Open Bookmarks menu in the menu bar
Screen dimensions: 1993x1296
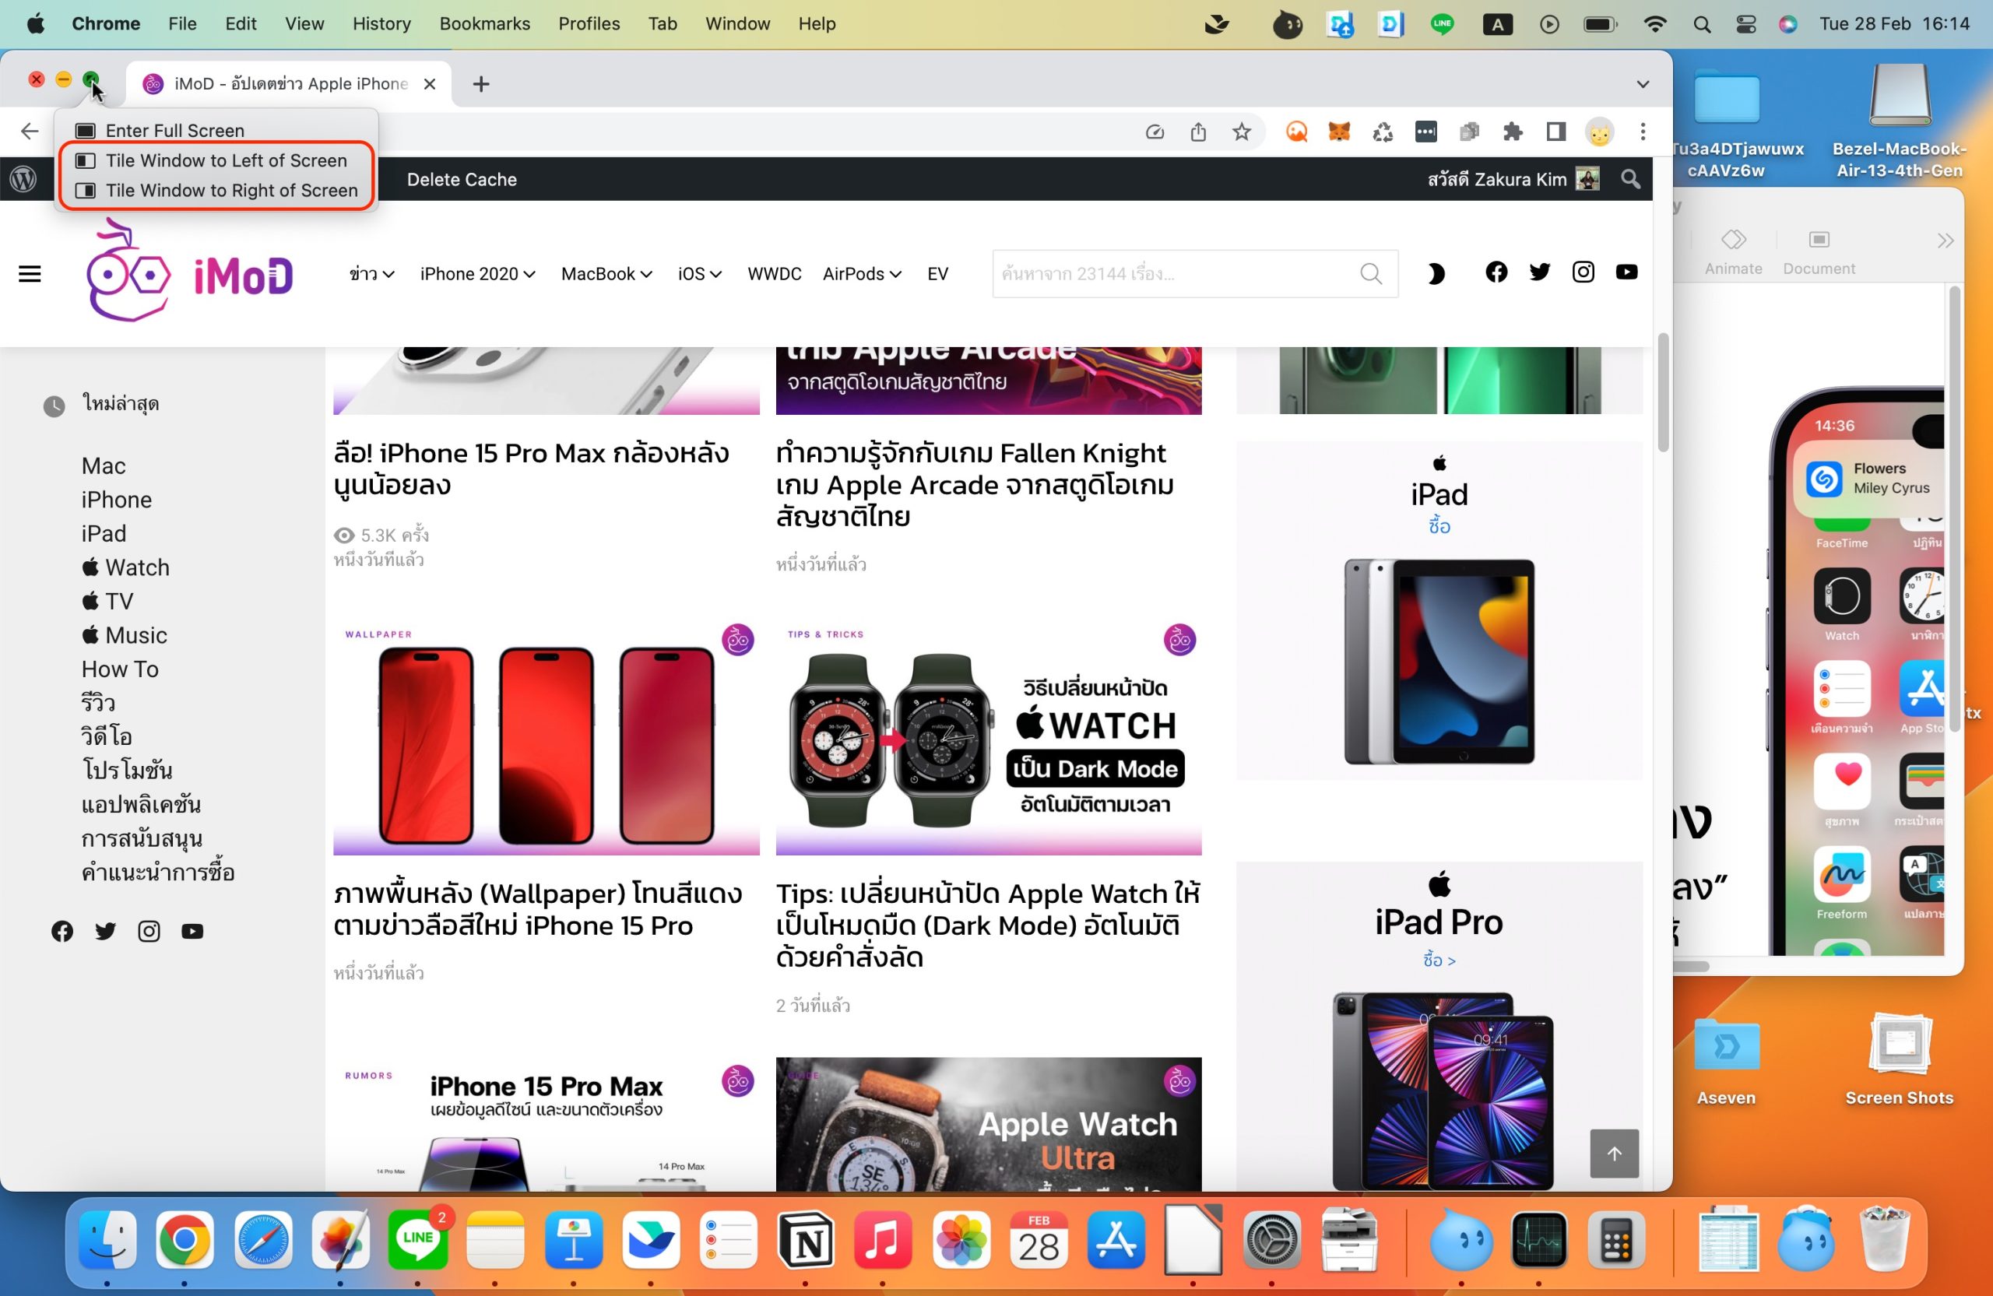484,23
